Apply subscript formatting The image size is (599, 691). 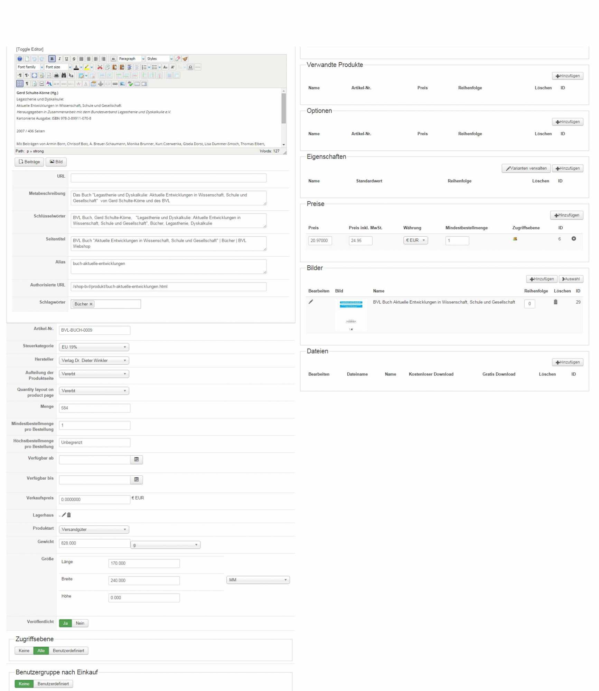point(165,67)
